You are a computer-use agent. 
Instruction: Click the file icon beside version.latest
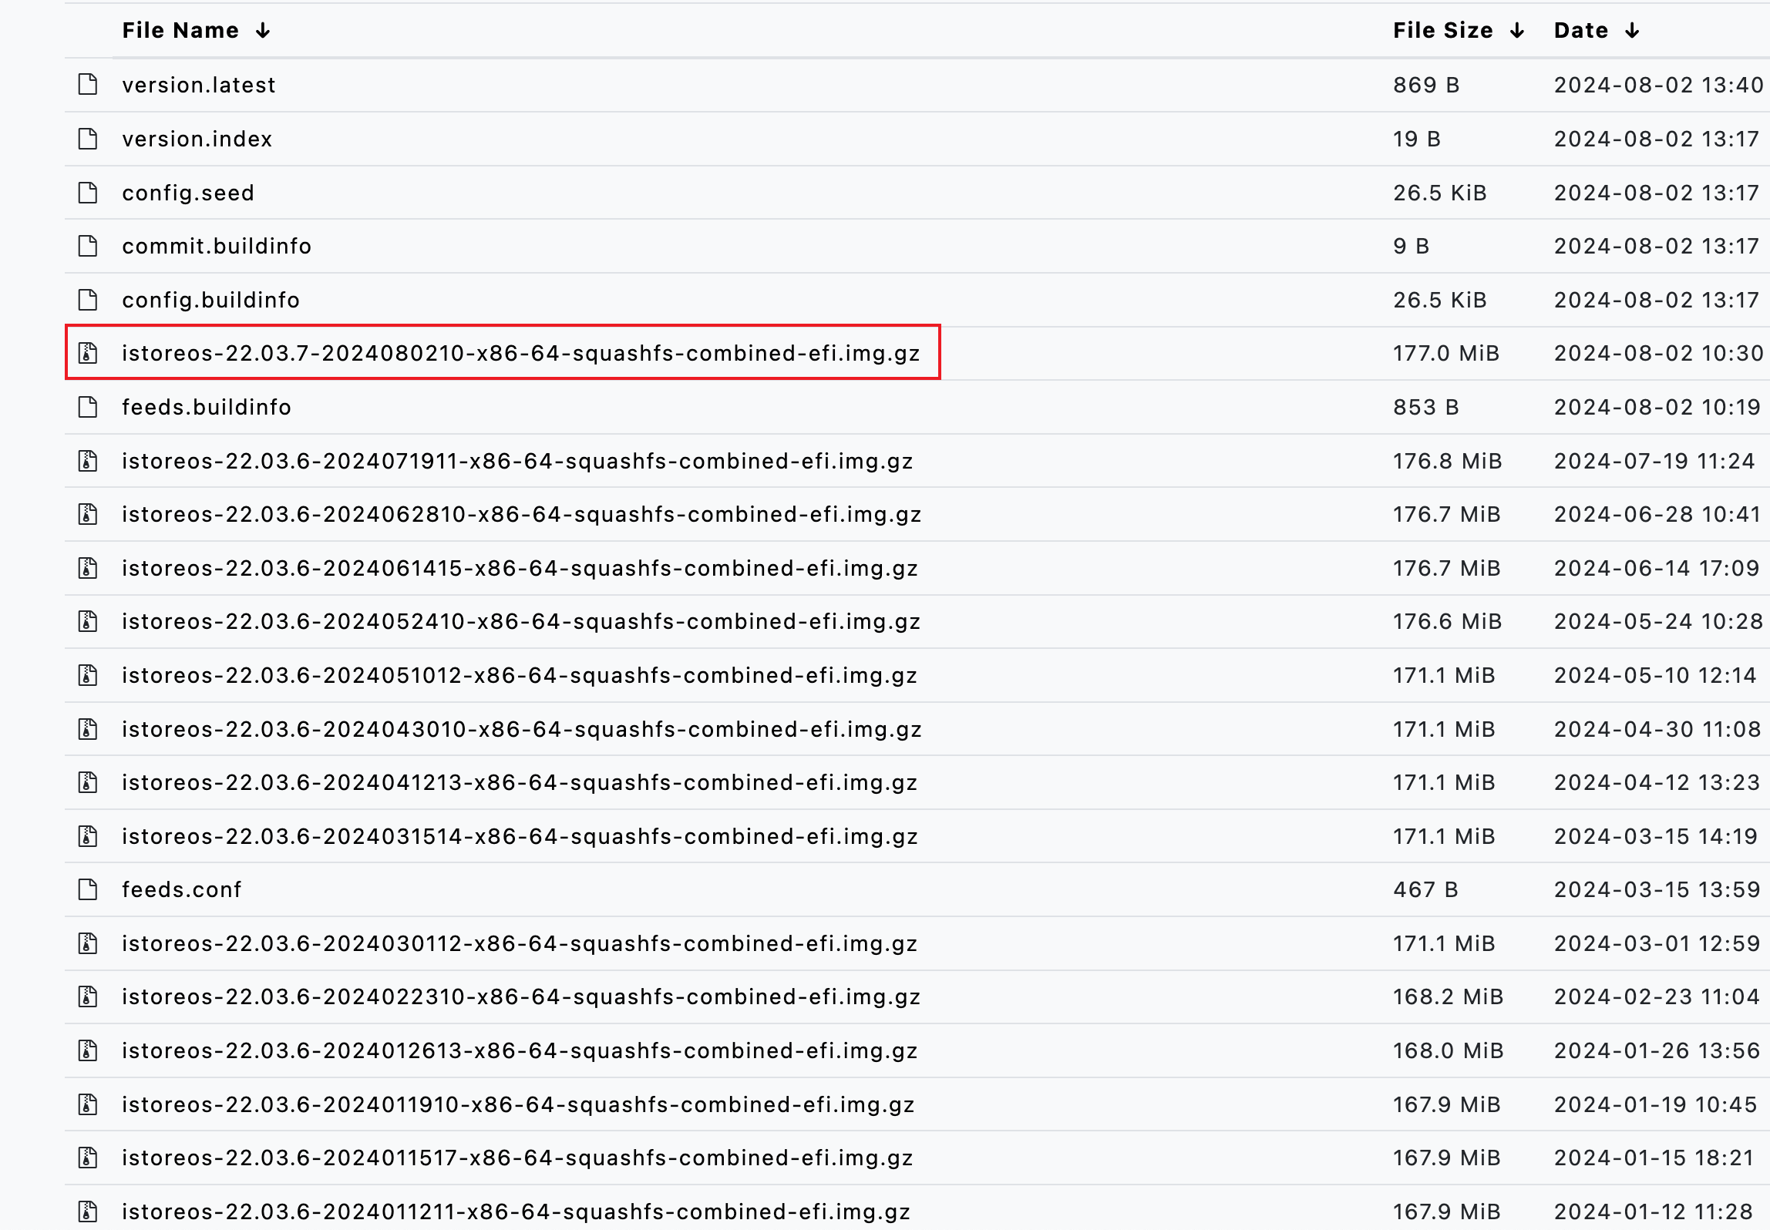point(88,84)
